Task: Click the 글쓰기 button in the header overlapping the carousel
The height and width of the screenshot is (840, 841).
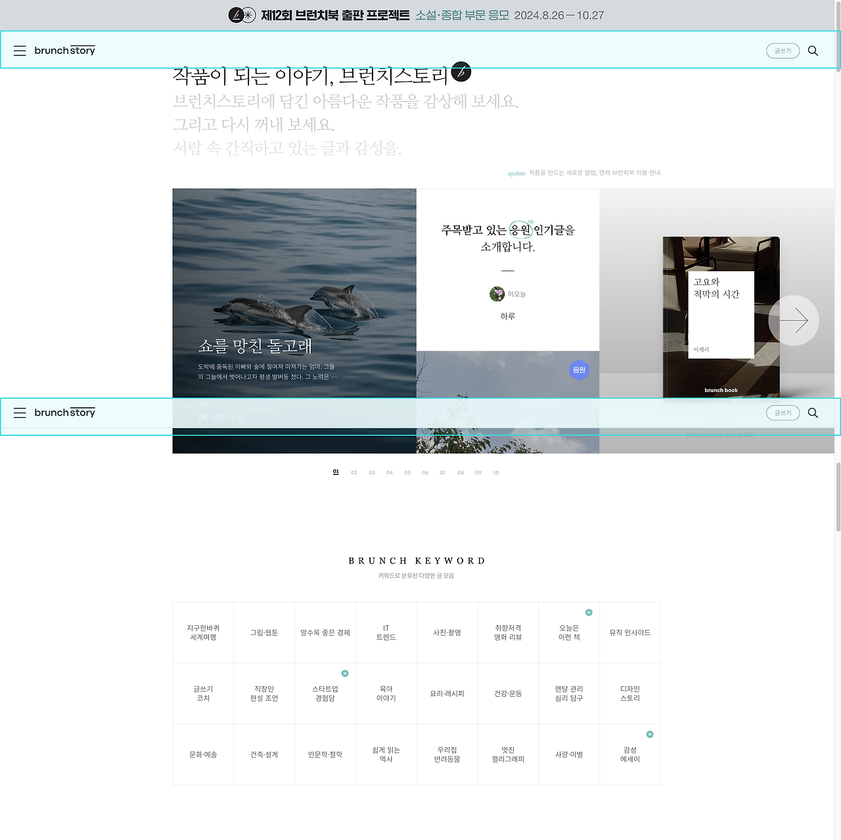Action: coord(783,413)
